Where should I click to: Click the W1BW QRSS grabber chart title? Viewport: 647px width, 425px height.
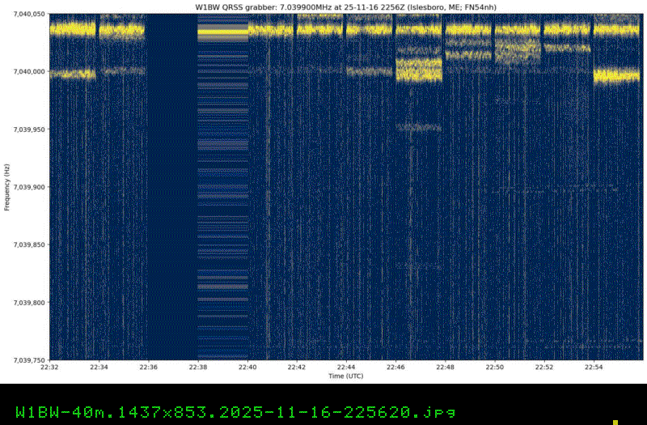tap(346, 7)
